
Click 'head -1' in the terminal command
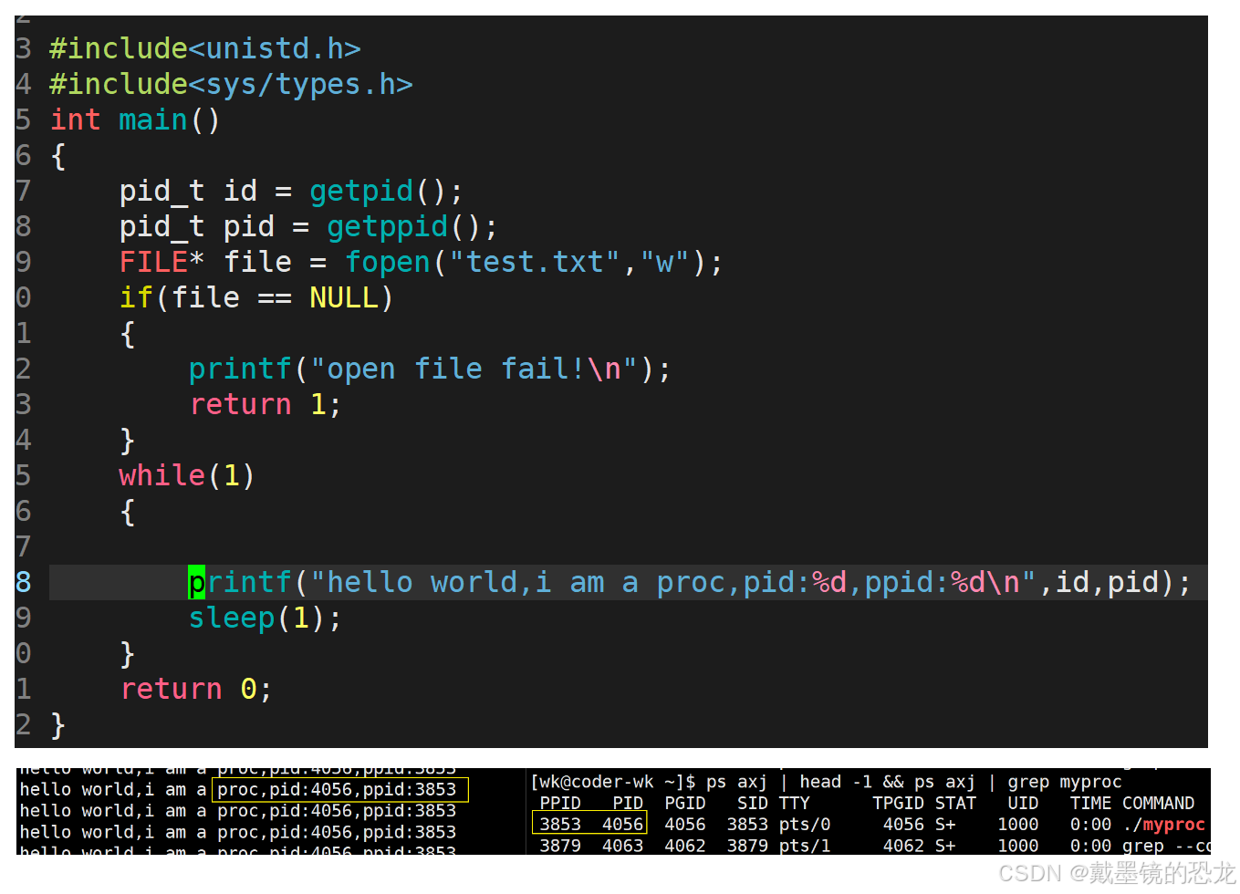tap(835, 782)
